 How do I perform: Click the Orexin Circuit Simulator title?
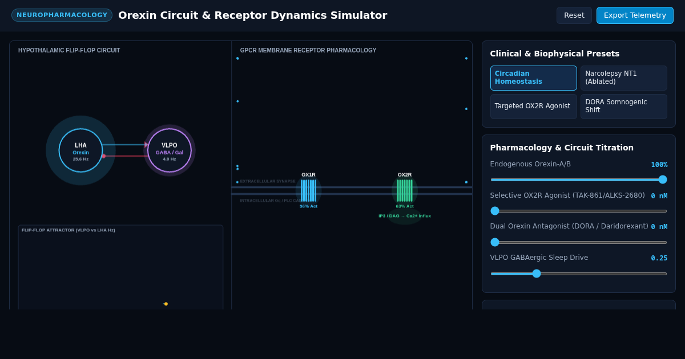click(x=252, y=15)
